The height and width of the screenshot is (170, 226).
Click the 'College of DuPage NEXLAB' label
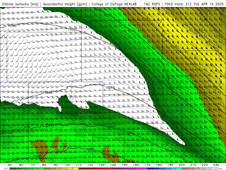pyautogui.click(x=114, y=4)
